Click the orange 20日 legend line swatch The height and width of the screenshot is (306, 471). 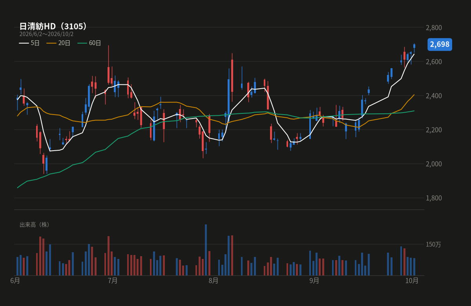click(x=51, y=43)
